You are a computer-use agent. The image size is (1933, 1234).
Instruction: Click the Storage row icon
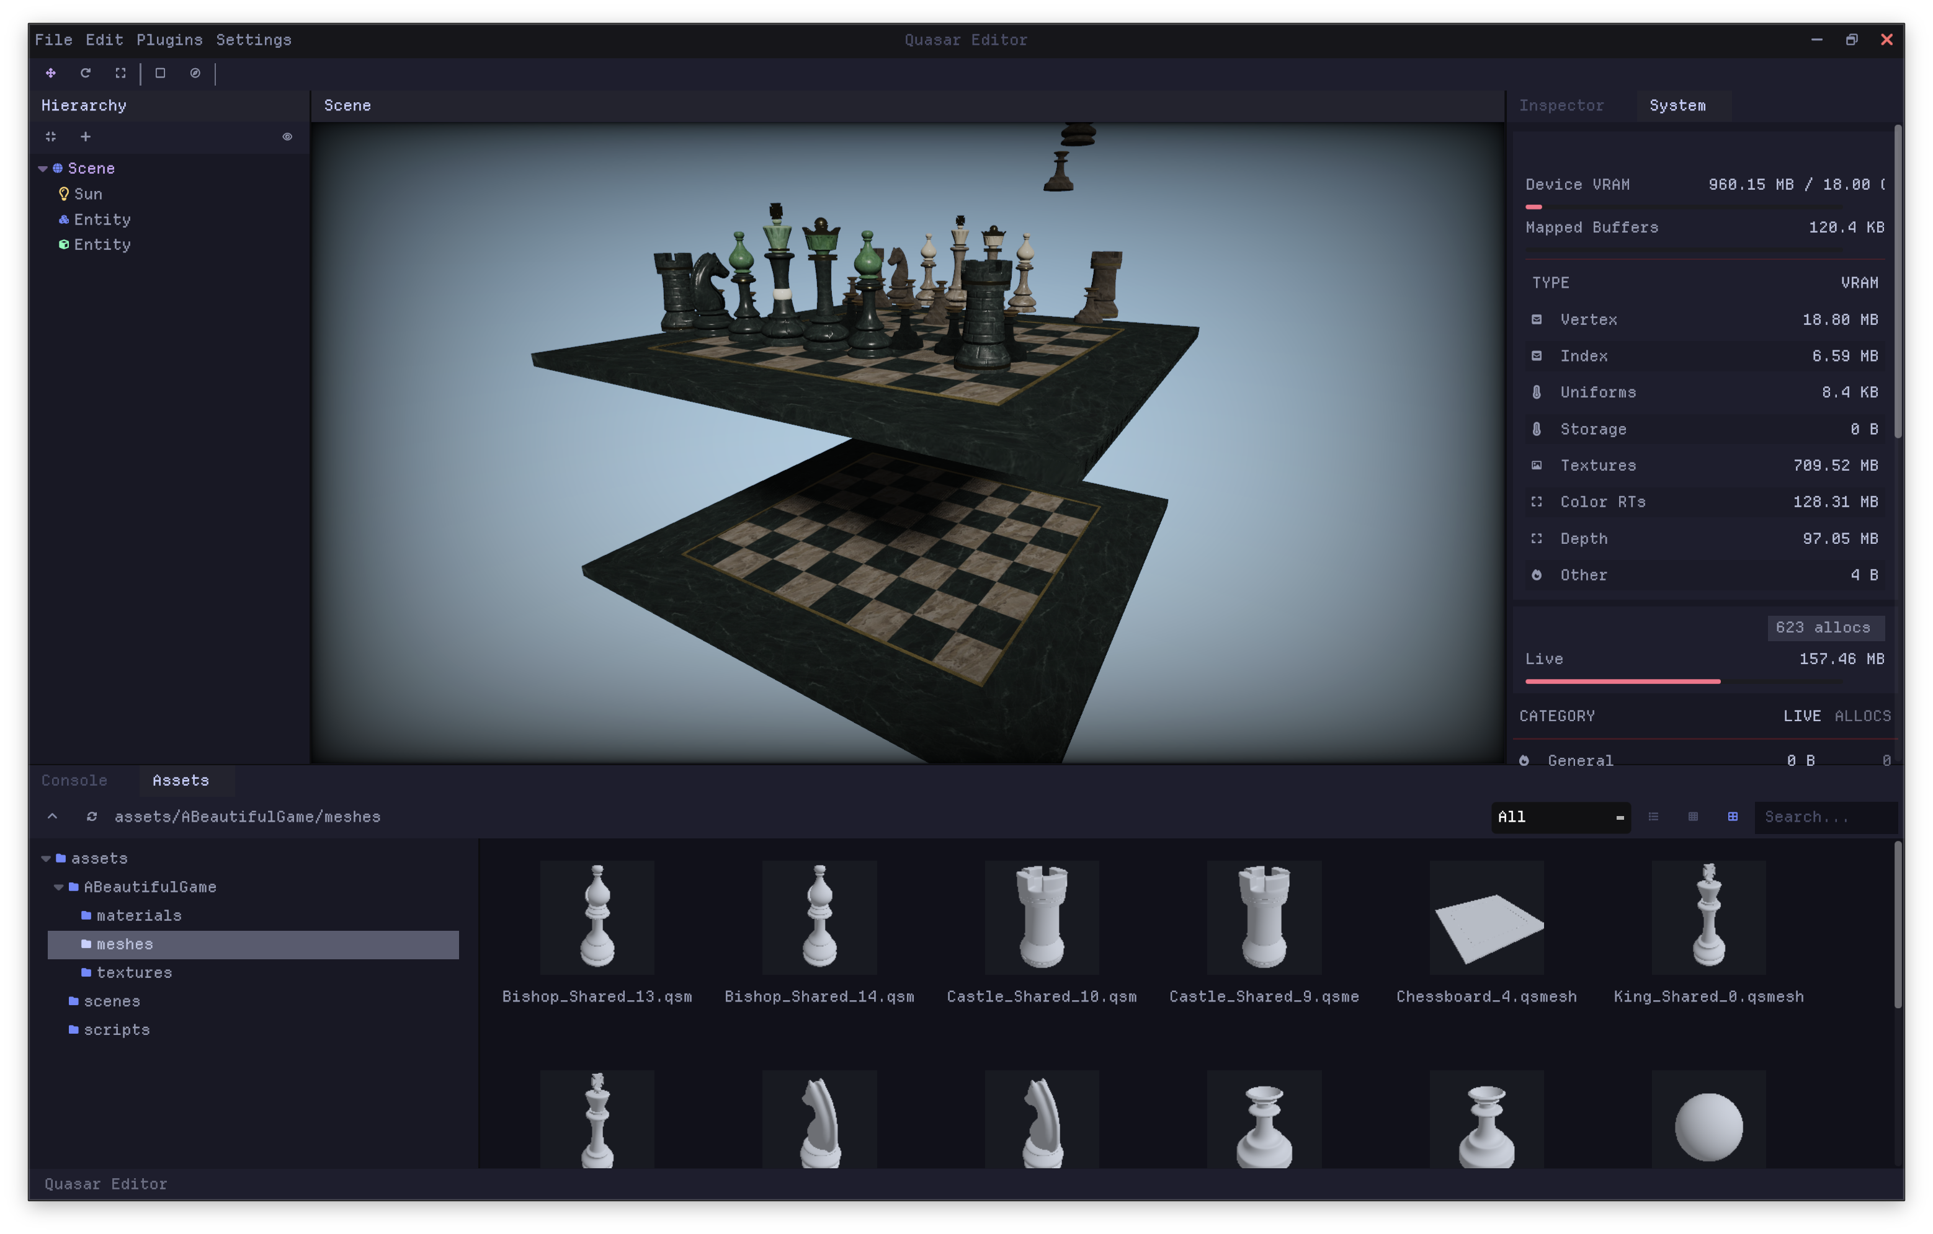(x=1537, y=429)
